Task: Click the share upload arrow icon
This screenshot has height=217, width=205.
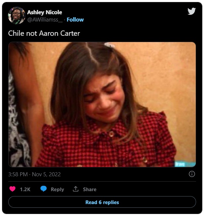Action: [76, 189]
